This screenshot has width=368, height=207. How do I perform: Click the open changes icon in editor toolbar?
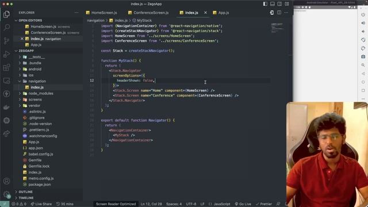tap(272, 13)
